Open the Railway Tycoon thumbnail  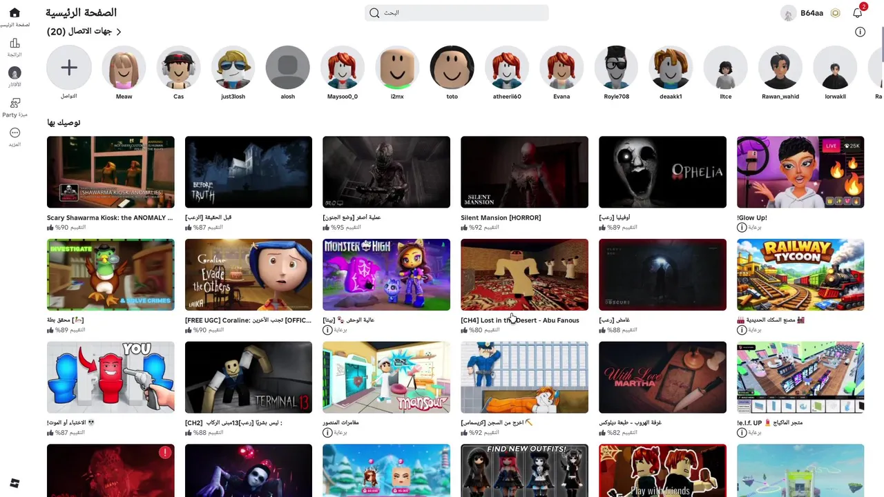click(800, 275)
